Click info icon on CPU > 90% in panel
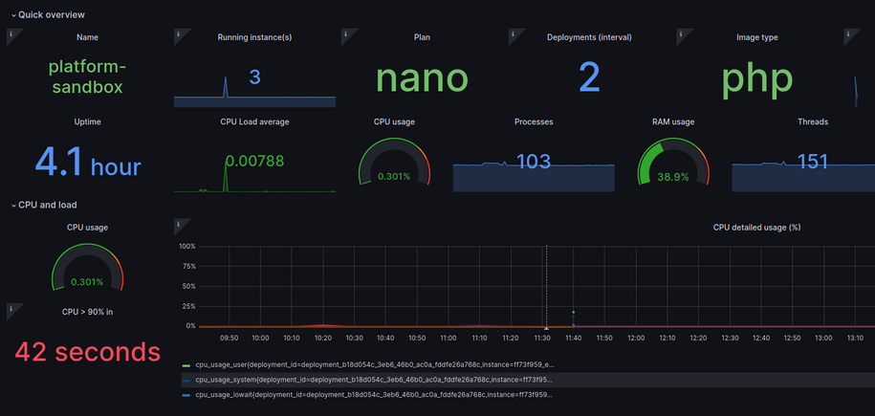Viewport: 875px width, 416px height. coord(11,308)
